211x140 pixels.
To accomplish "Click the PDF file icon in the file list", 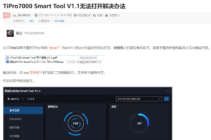I will (x=7, y=58).
